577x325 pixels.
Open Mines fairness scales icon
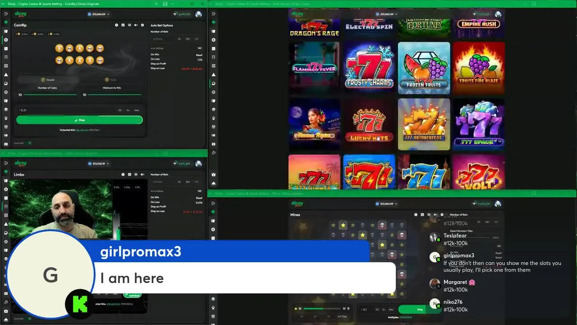(x=429, y=215)
